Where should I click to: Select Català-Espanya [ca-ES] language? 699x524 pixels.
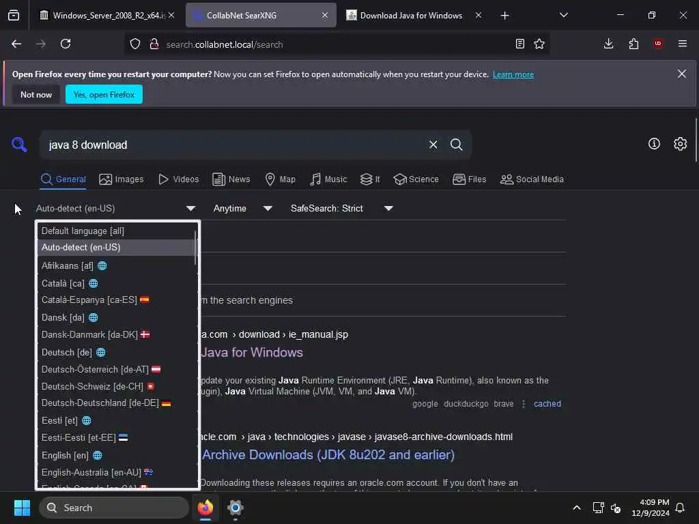click(116, 300)
